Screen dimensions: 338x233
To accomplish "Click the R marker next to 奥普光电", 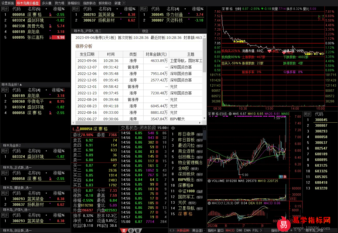I will (x=50, y=27).
